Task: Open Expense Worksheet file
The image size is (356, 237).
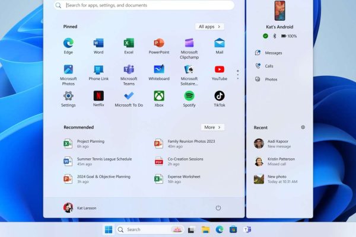Action: pos(177,179)
